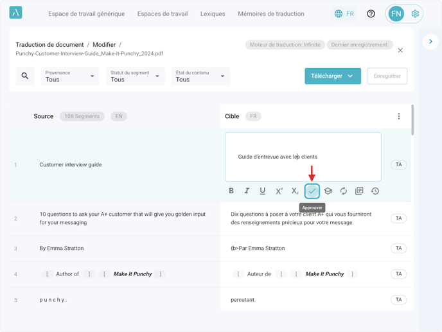This screenshot has height=332, width=442.
Task: Click the search magnifier icon
Action: coord(25,76)
